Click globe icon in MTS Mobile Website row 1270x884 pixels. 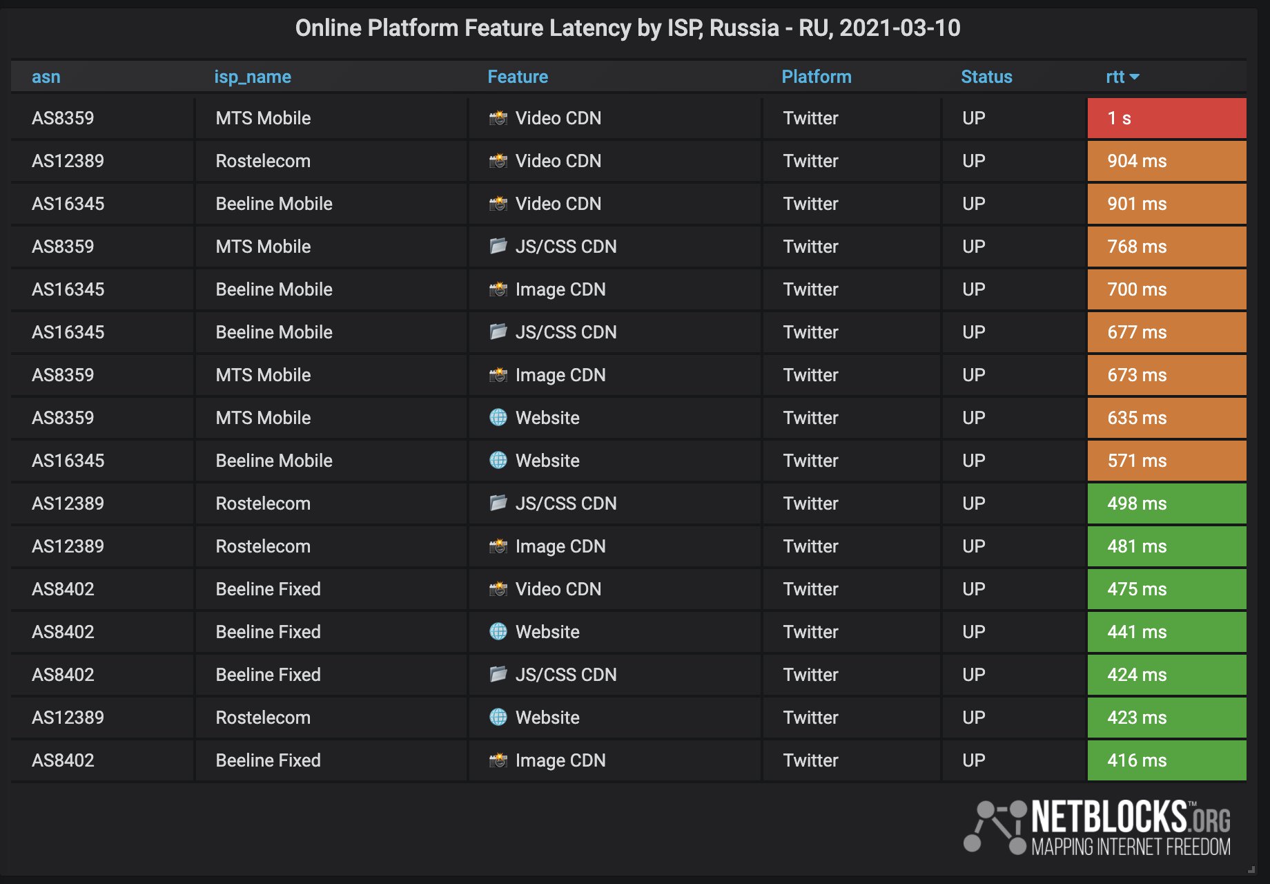point(498,417)
